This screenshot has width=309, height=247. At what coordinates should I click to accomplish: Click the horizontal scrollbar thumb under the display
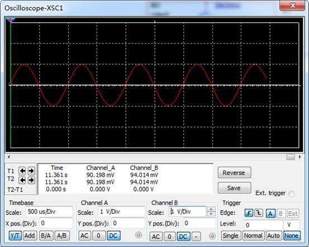pyautogui.click(x=291, y=157)
